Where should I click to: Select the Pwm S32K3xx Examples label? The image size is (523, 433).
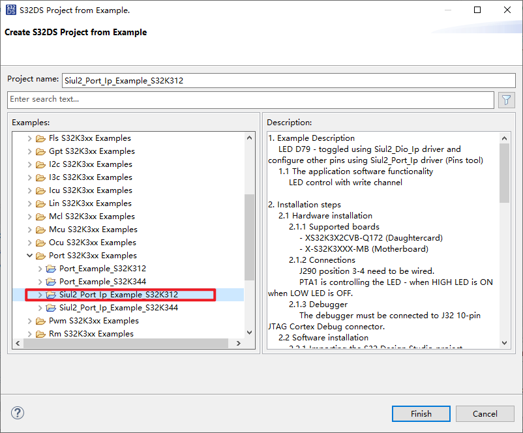[94, 321]
